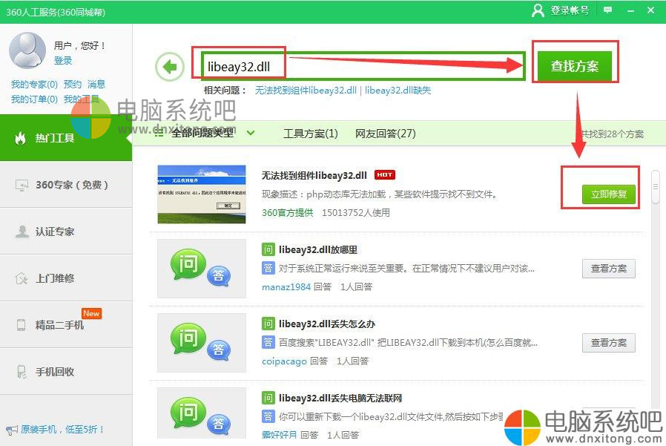
Task: Expand the 全部问题类型 dropdown arrow
Action: pos(251,133)
